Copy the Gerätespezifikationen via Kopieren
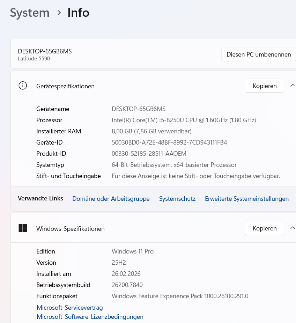Viewport: 296px width, 323px height. coord(265,86)
